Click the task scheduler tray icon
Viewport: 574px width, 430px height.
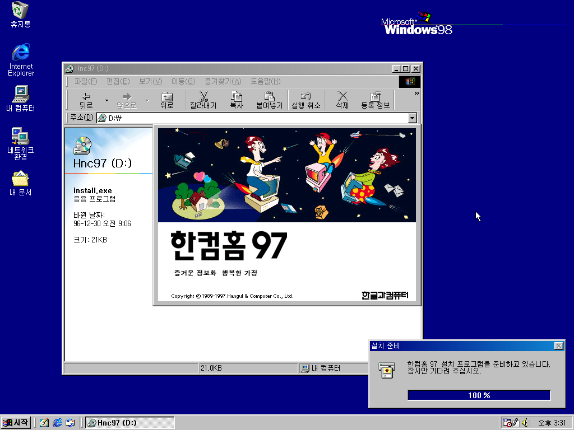coord(507,423)
